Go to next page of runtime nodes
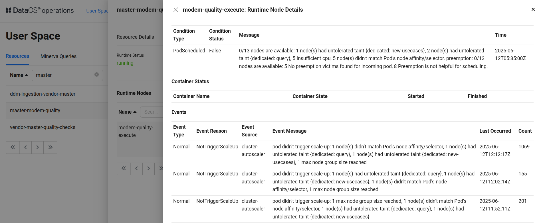Image resolution: width=541 pixels, height=223 pixels. coord(148,169)
